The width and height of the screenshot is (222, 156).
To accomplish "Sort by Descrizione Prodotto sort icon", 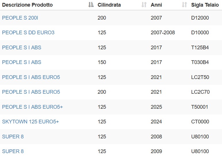I will tap(91, 5).
